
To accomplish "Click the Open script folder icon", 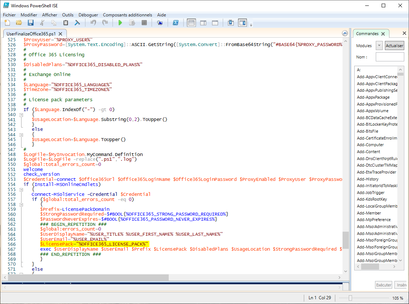I will [19, 23].
